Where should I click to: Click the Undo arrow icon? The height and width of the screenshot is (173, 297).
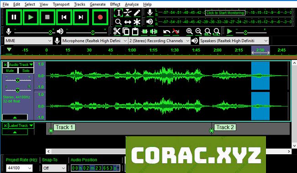tap(167, 32)
